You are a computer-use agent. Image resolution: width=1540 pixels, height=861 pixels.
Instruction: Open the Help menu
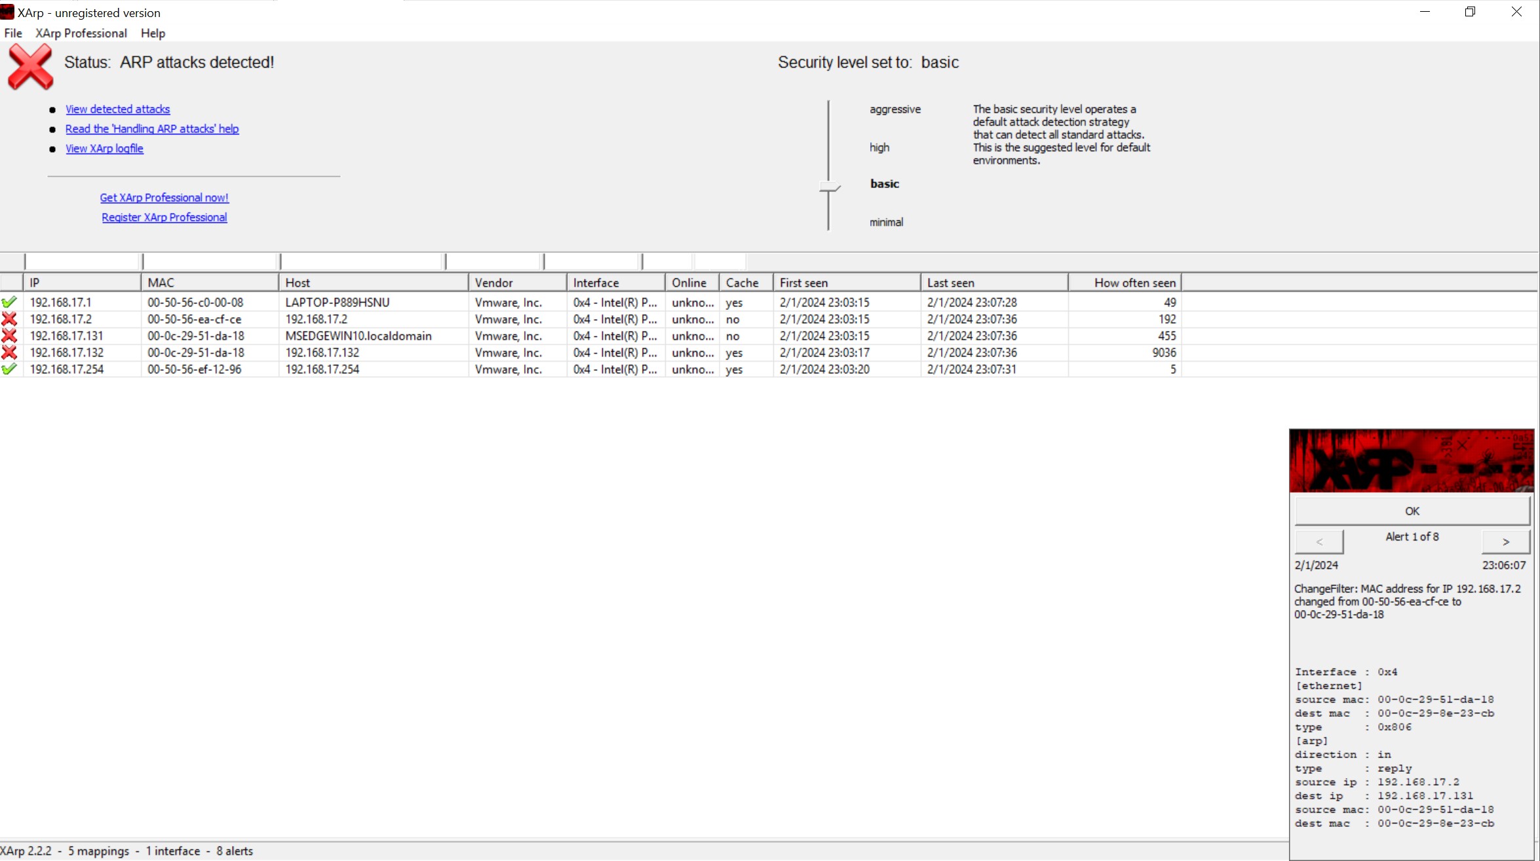click(153, 33)
